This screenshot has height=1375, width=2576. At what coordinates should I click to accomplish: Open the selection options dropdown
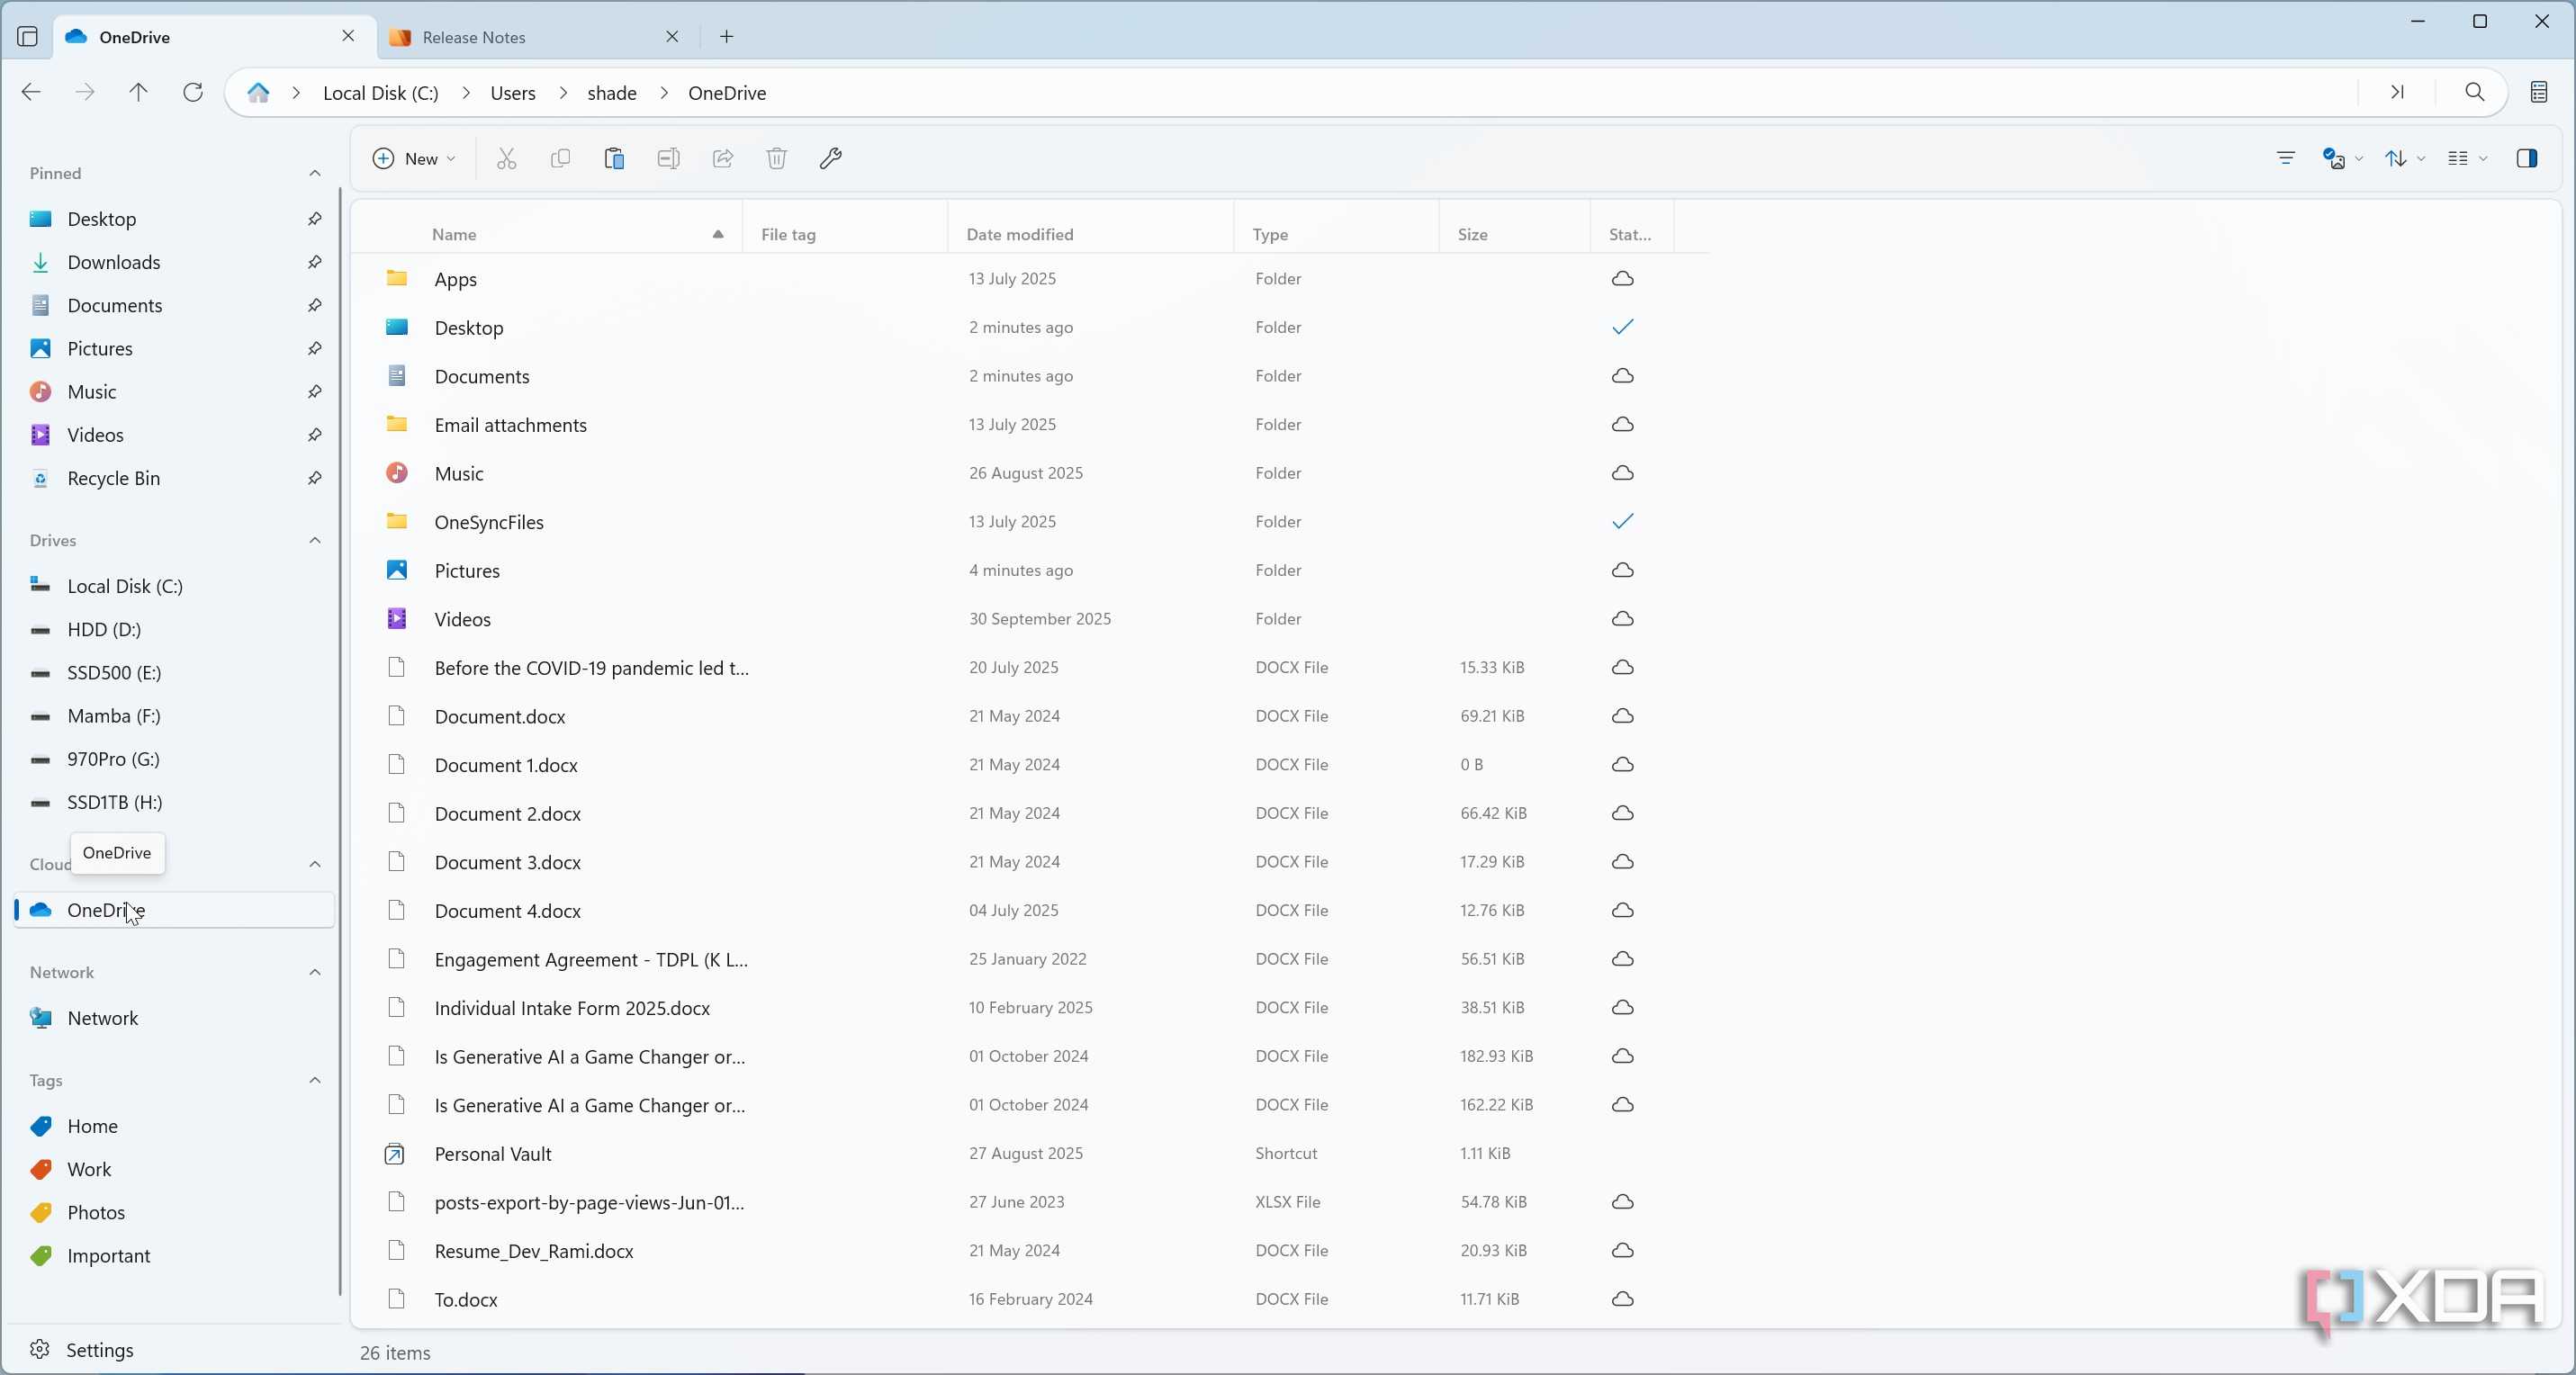[2342, 158]
